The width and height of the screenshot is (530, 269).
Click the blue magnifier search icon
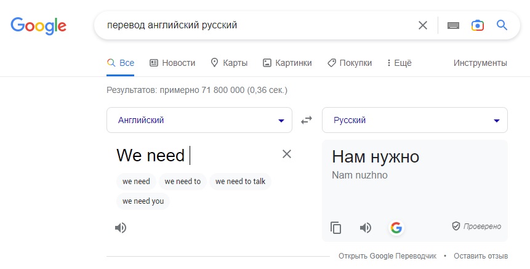coord(502,25)
